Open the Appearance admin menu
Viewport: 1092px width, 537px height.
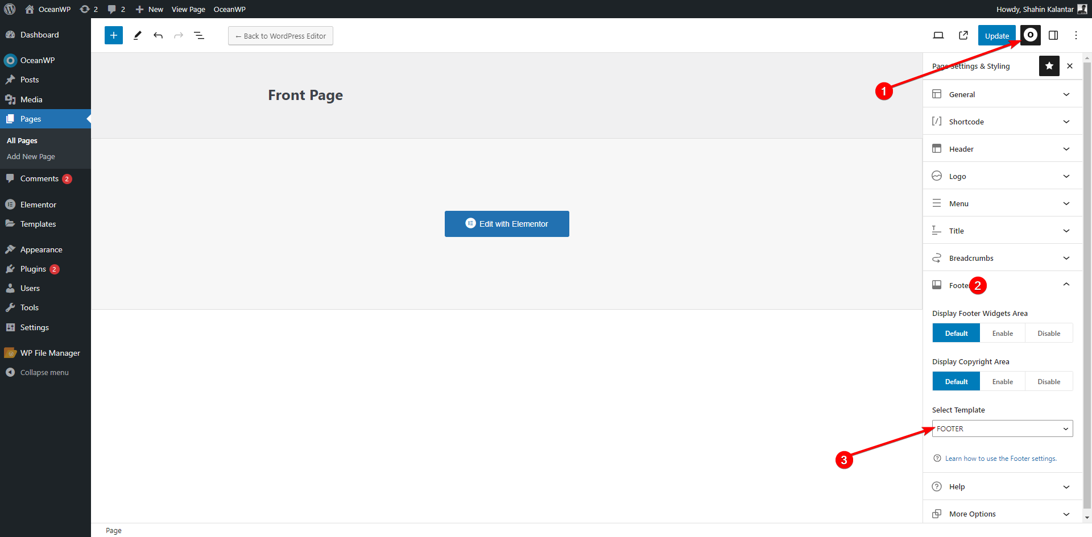click(x=45, y=249)
